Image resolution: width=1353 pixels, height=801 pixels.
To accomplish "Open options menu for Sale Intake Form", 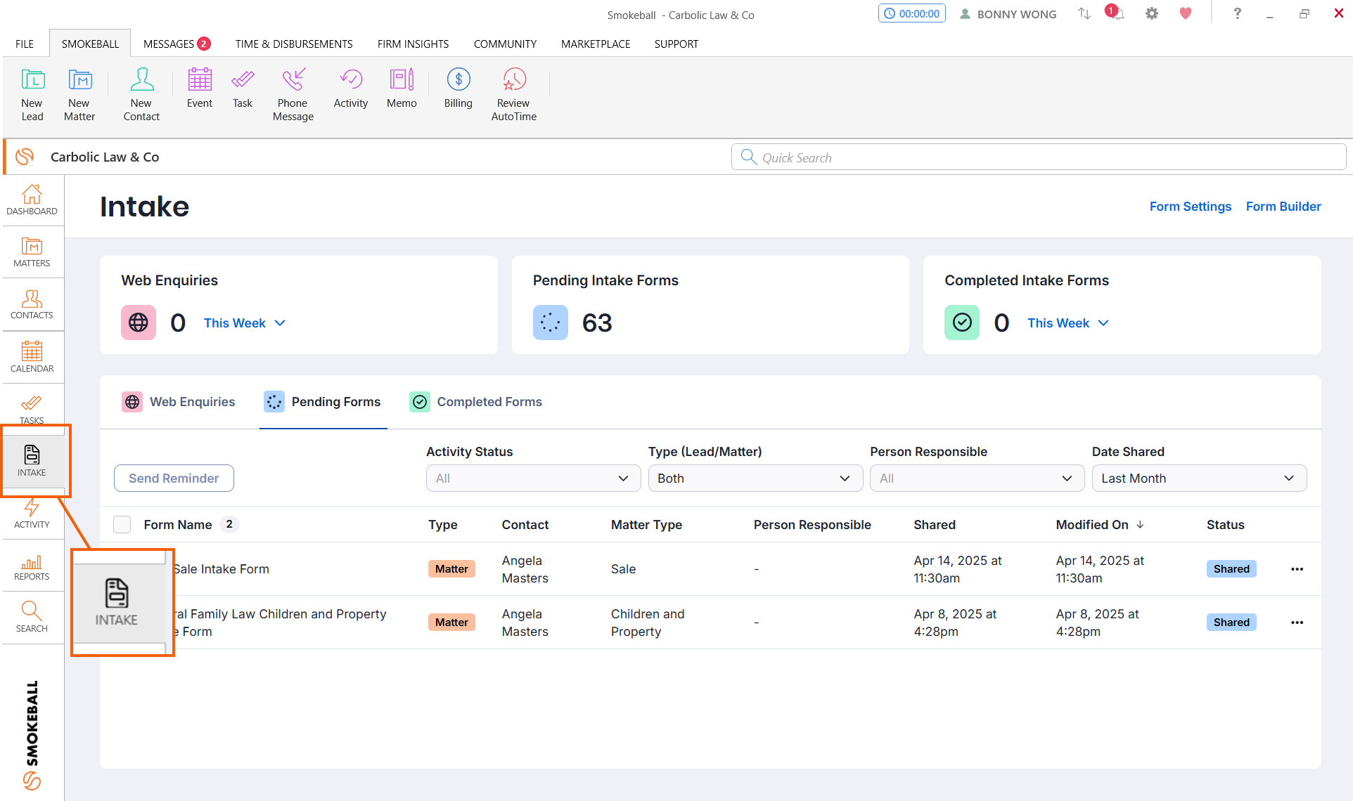I will (1297, 569).
